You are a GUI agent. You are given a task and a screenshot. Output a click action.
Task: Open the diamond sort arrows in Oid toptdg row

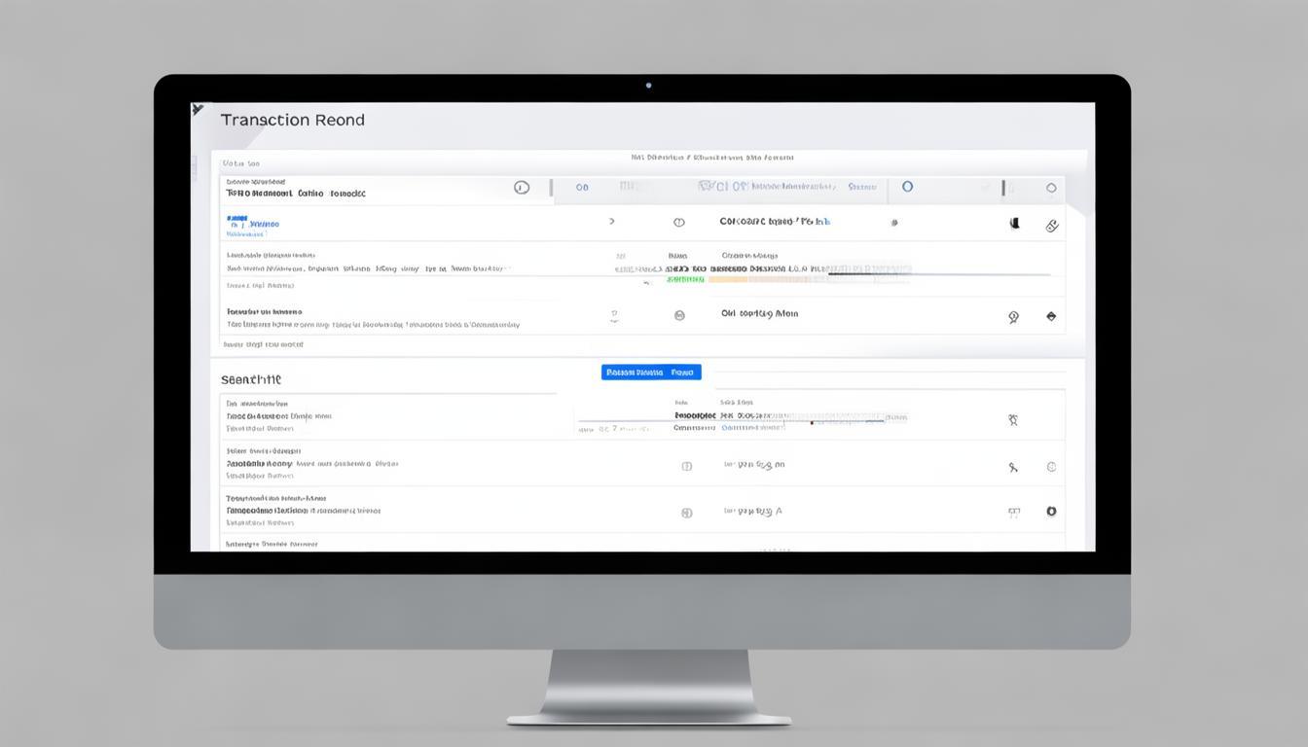pyautogui.click(x=1051, y=316)
